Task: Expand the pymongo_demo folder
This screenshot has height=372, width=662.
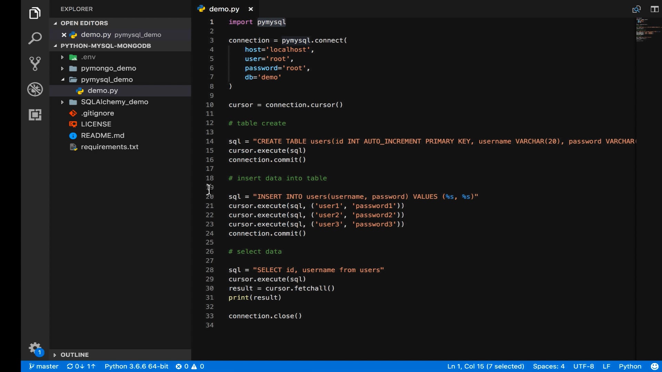Action: pyautogui.click(x=108, y=68)
